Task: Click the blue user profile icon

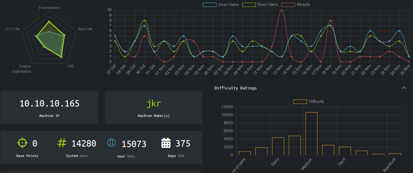Action: tap(111, 143)
